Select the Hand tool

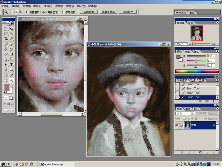pyautogui.click(x=6, y=80)
